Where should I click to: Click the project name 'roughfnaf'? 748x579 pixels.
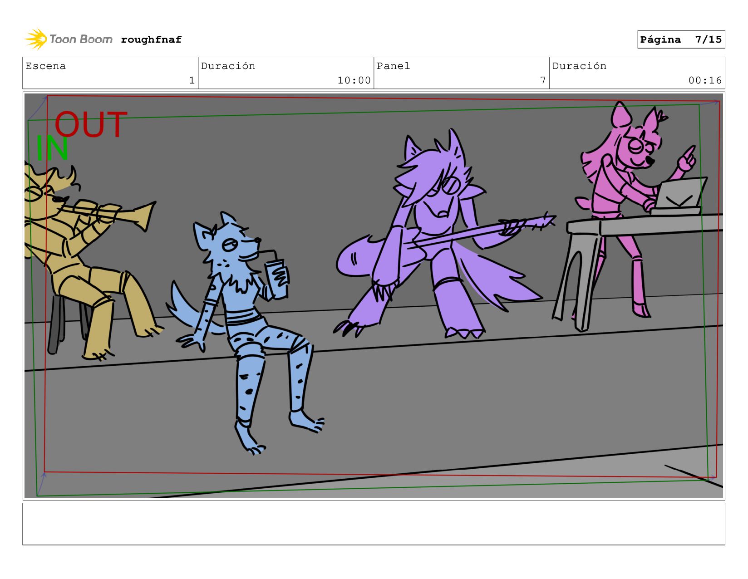[x=151, y=39]
